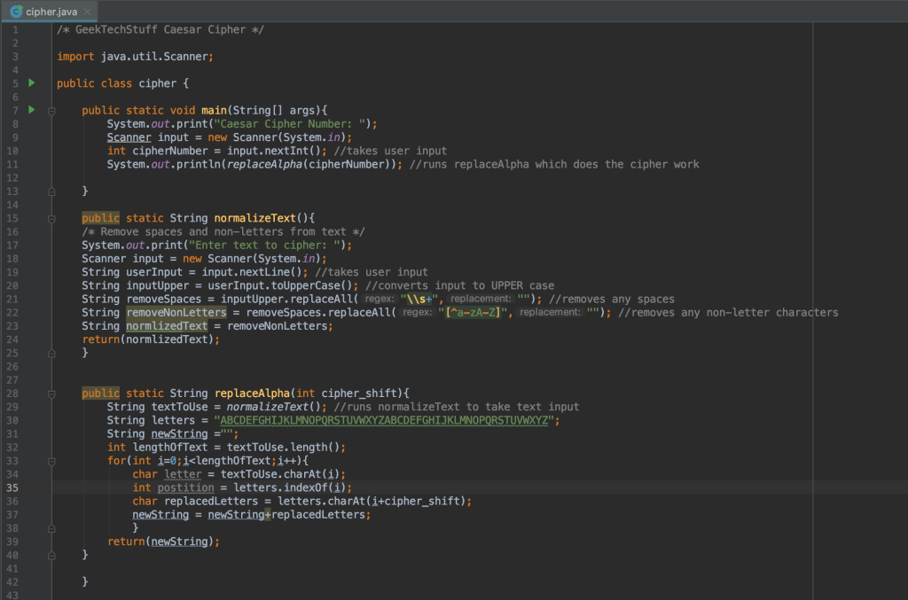Click "cipherNumber" variable declaration on line 10
908x600 pixels.
click(x=170, y=151)
